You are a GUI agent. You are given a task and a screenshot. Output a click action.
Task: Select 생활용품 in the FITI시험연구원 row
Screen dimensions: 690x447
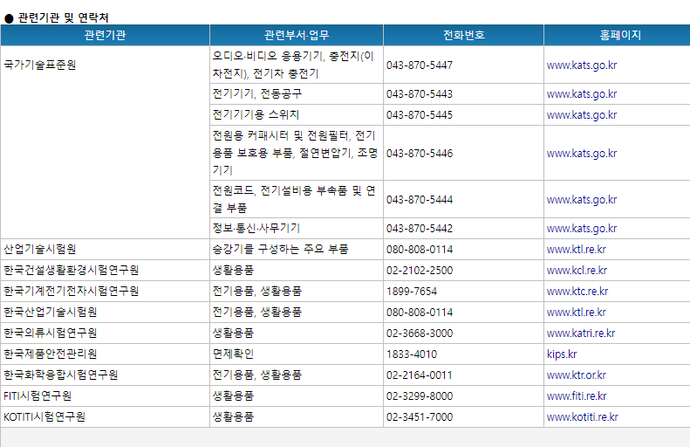[x=297, y=395]
